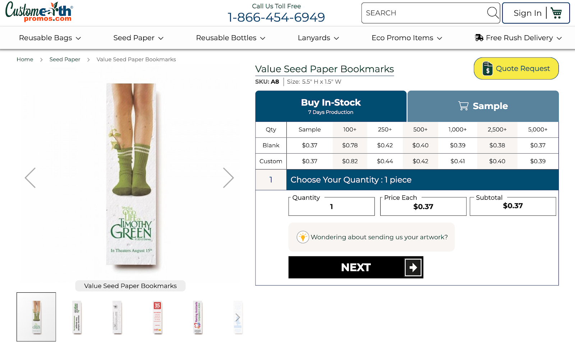Call the toll free phone number

(276, 17)
